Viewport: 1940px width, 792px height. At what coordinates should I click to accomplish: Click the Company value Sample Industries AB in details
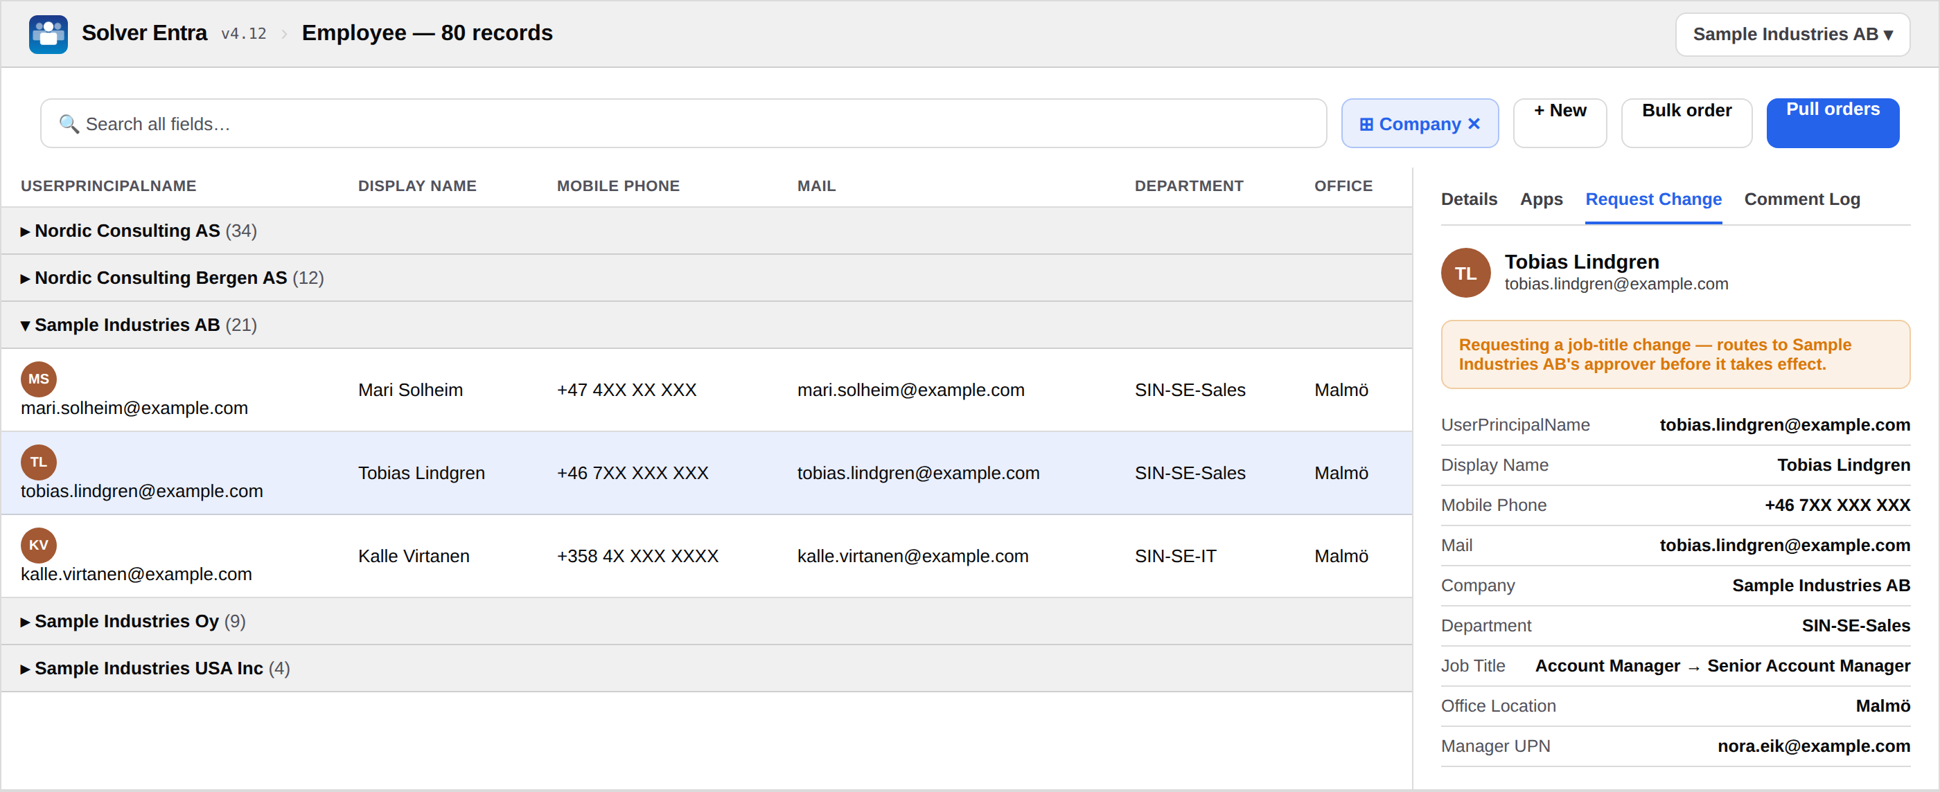pos(1820,585)
